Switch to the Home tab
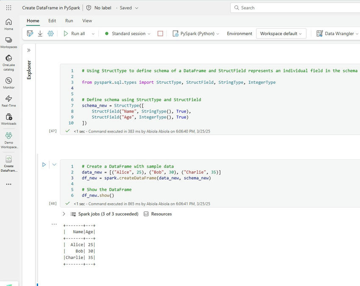Viewport: 360px width, 286px height. coord(33,21)
